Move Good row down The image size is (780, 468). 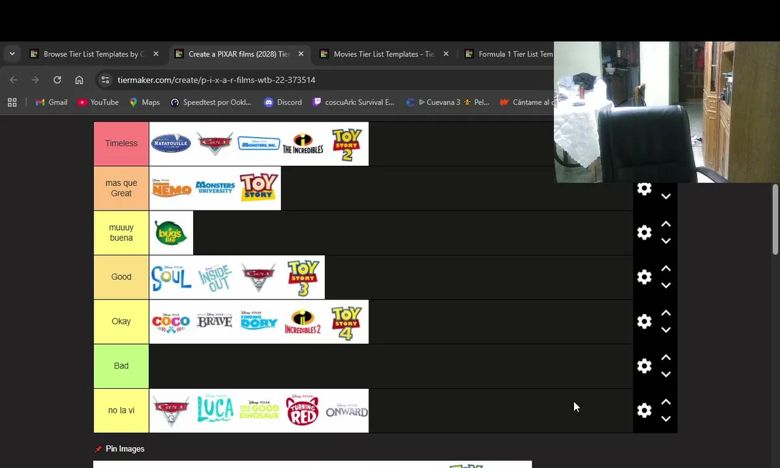coord(666,285)
